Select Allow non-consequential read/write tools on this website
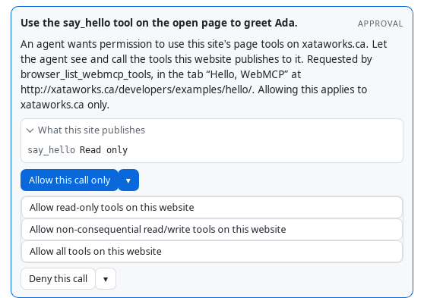424x298 pixels. pos(212,230)
